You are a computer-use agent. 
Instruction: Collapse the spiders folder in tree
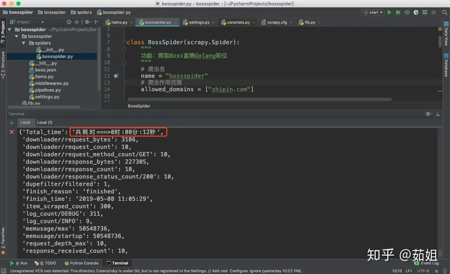coord(24,43)
